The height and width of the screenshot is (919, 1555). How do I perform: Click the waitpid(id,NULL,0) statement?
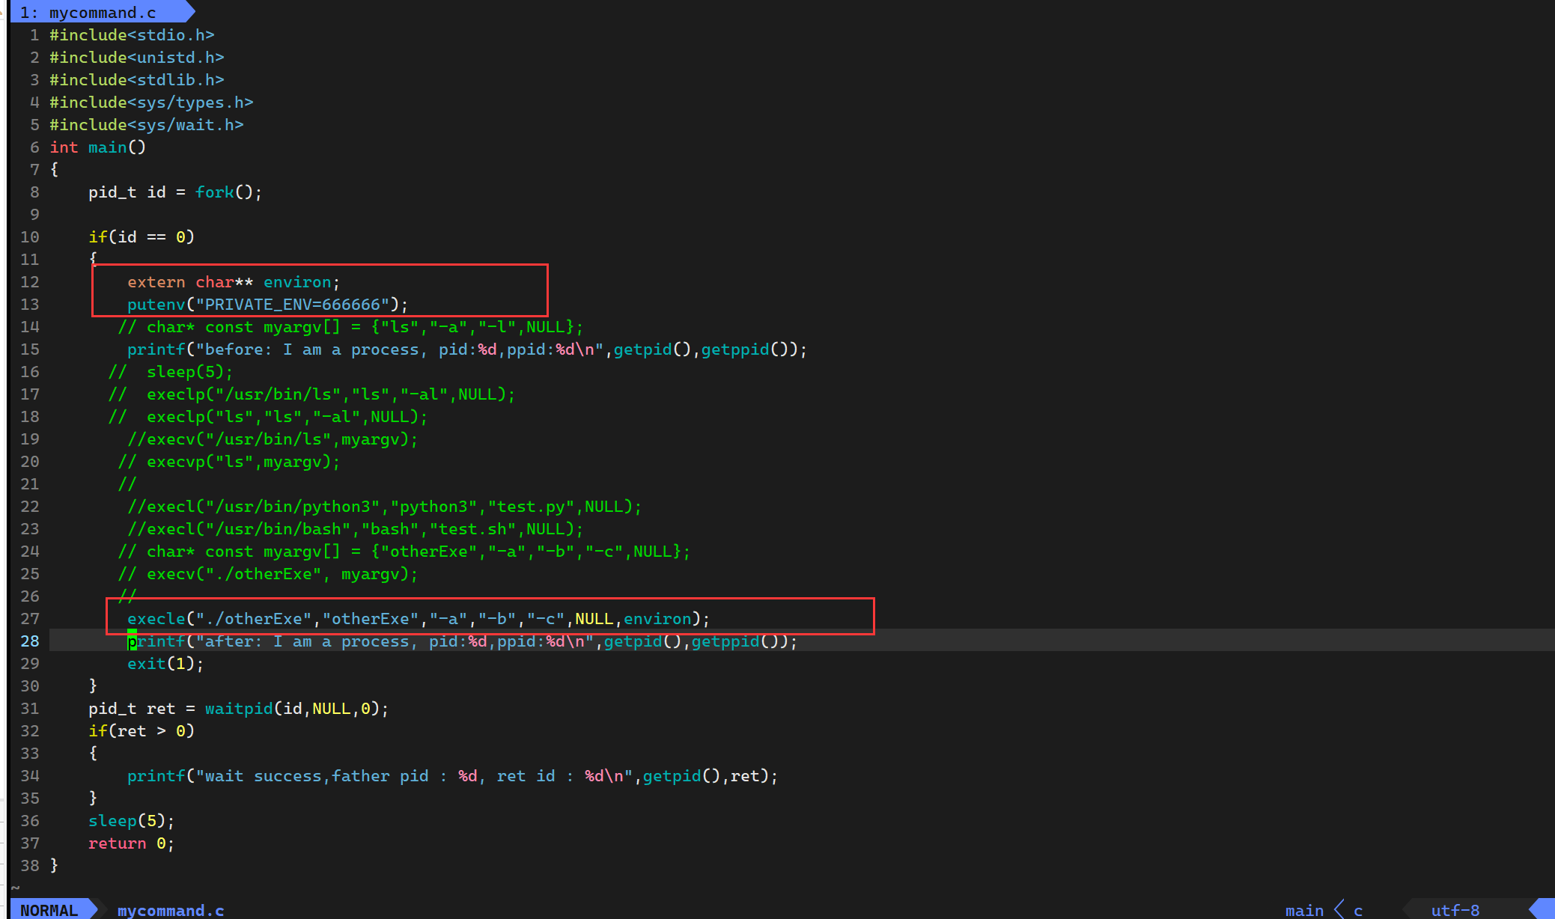239,709
